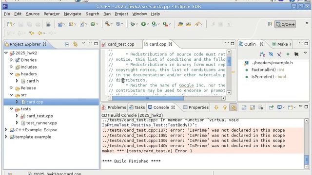Expand the Release folder
Viewport: 312px width, 175px height.
point(12,87)
